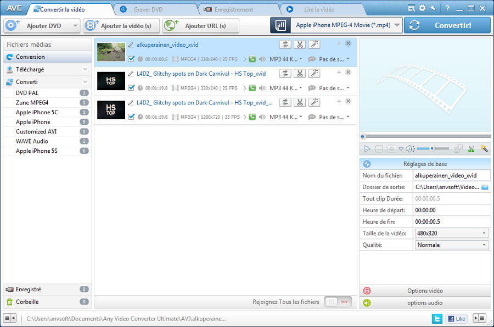The image size is (494, 327).
Task: Open the Corbeille trash list
Action: click(47, 302)
